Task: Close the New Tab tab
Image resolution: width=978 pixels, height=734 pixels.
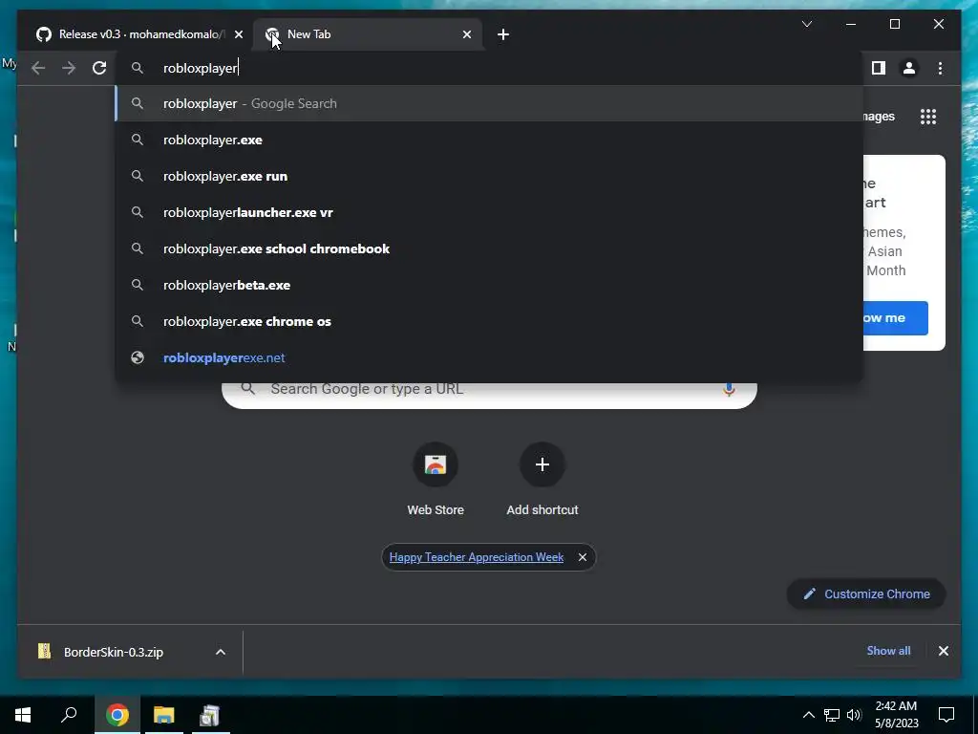Action: pyautogui.click(x=467, y=34)
